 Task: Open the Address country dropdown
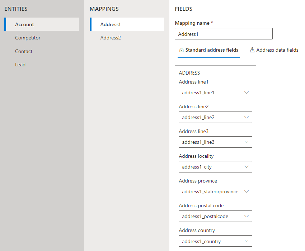pyautogui.click(x=247, y=241)
